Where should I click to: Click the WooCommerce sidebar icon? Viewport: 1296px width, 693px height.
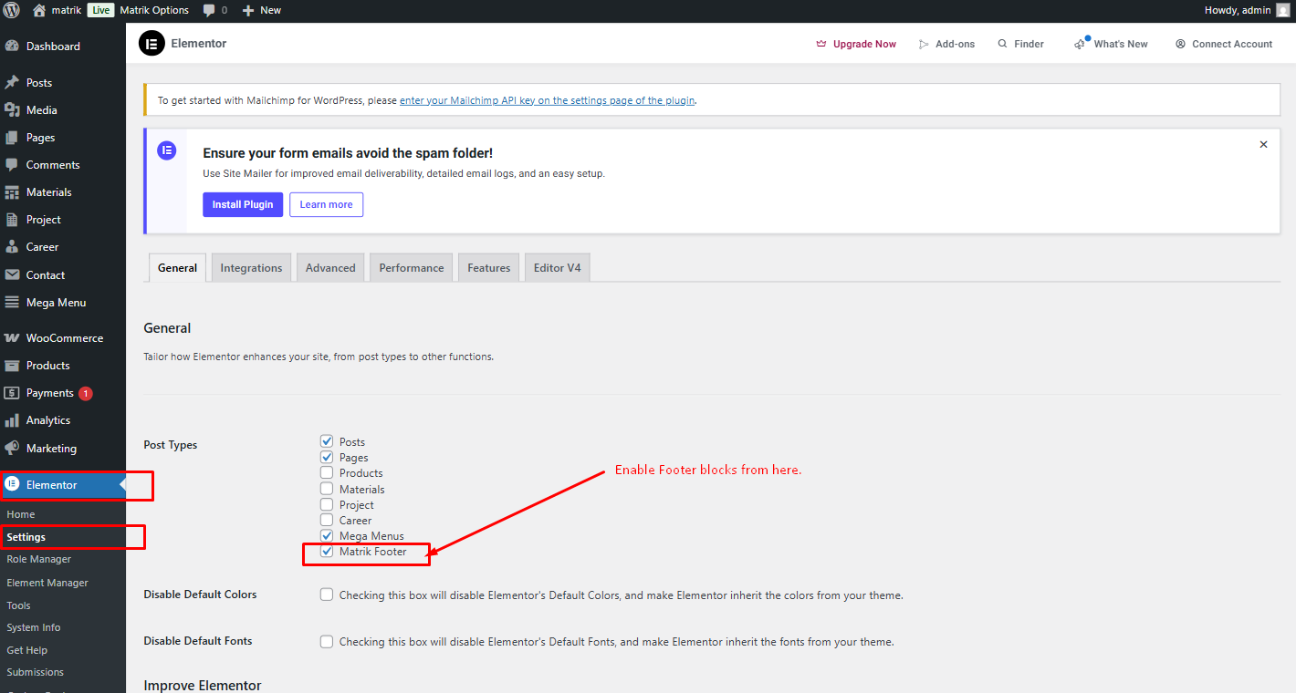12,338
